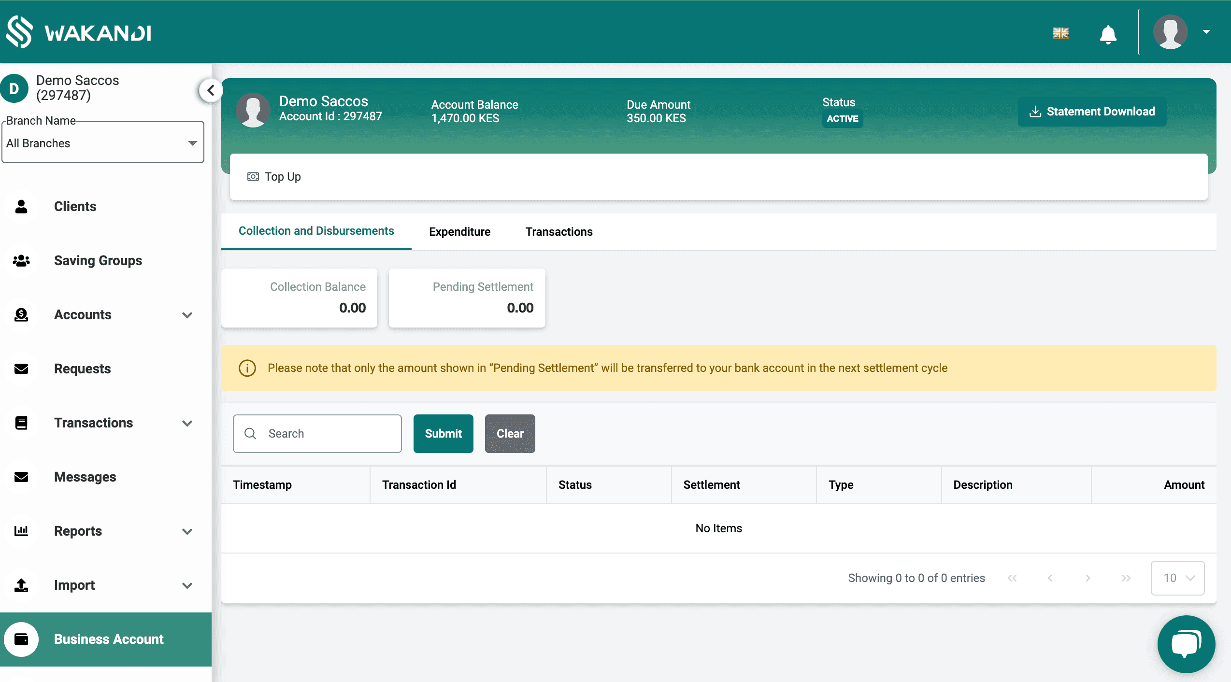Click the Saving Groups people icon
This screenshot has width=1231, height=682.
pos(21,261)
